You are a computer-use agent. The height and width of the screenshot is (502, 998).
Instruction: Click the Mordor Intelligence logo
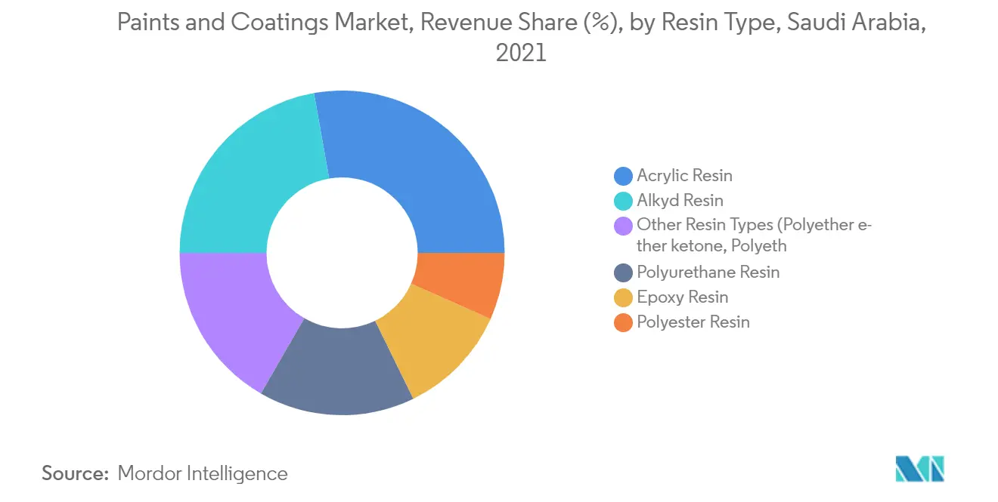click(x=919, y=470)
